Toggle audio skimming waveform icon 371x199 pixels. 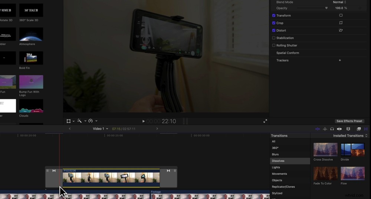point(325,129)
